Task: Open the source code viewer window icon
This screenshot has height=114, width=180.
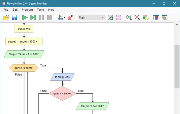Action: [164, 18]
